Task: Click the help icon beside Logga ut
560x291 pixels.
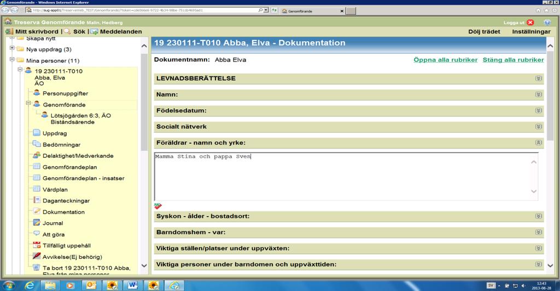Action: 547,22
